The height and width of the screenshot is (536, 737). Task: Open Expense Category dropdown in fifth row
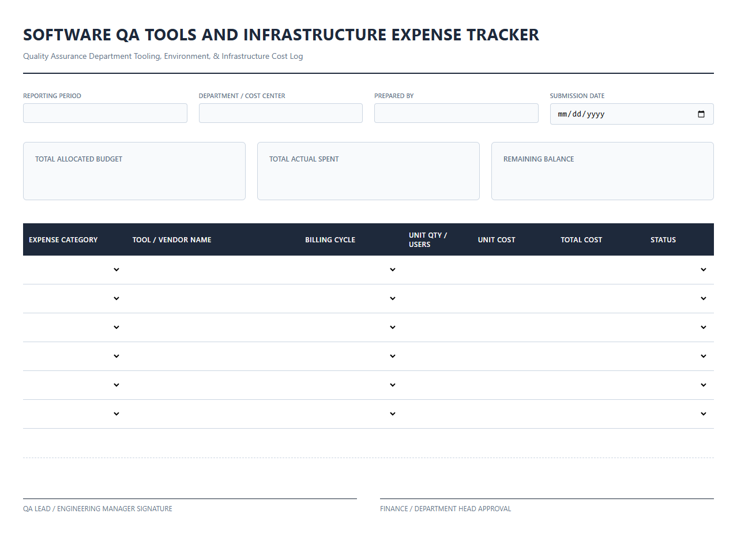(x=75, y=385)
